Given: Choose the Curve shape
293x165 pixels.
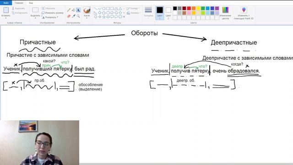Looking at the screenshot, I should pos(99,9).
